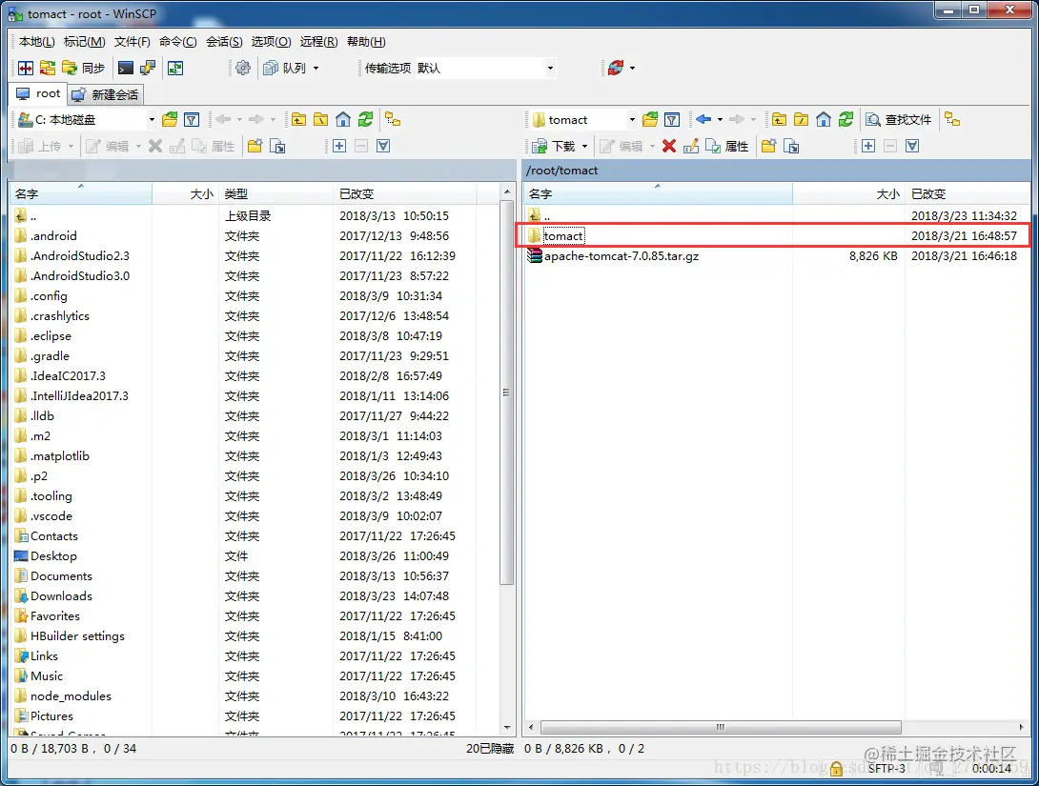Sort remote files by 大小 column header

[x=848, y=194]
